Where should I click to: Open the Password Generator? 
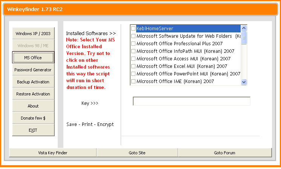tap(33, 70)
